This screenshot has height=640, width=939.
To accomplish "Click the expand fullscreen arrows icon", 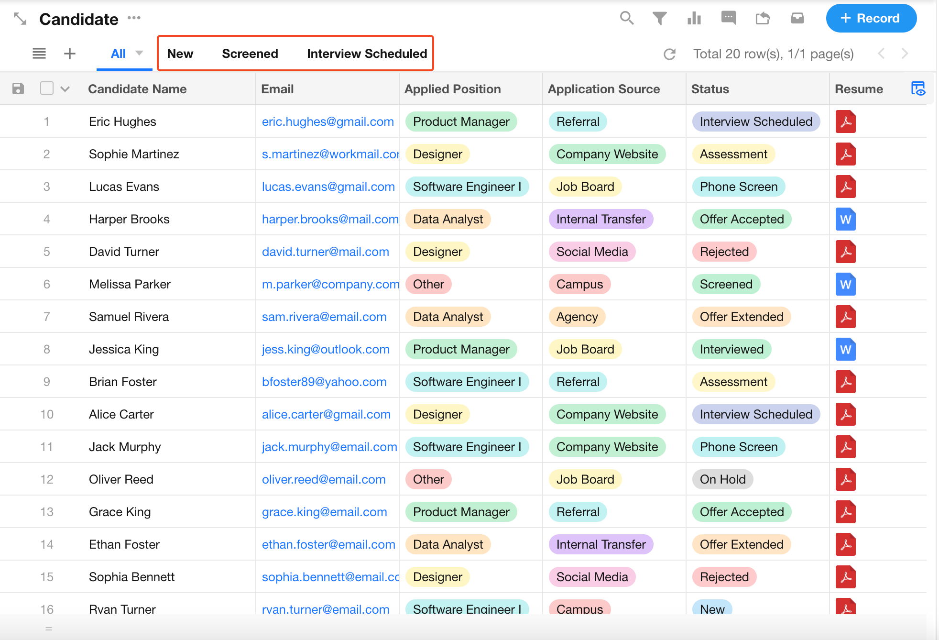I will 20,19.
